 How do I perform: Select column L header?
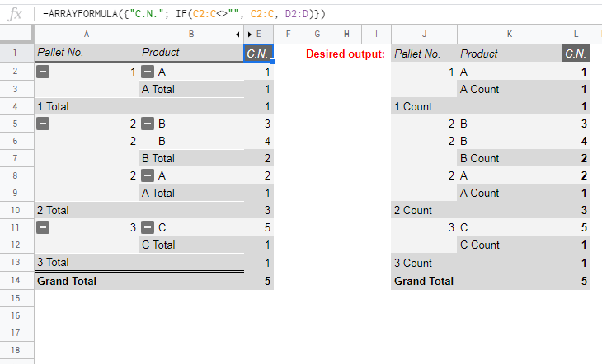(x=576, y=34)
